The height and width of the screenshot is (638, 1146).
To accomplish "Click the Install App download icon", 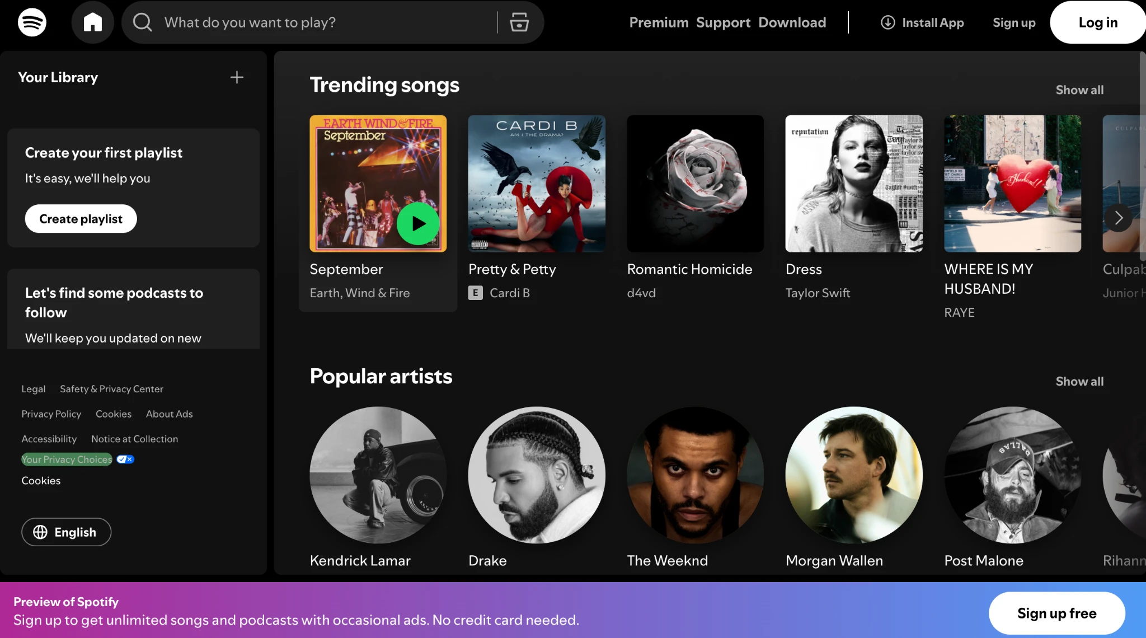I will click(x=888, y=22).
